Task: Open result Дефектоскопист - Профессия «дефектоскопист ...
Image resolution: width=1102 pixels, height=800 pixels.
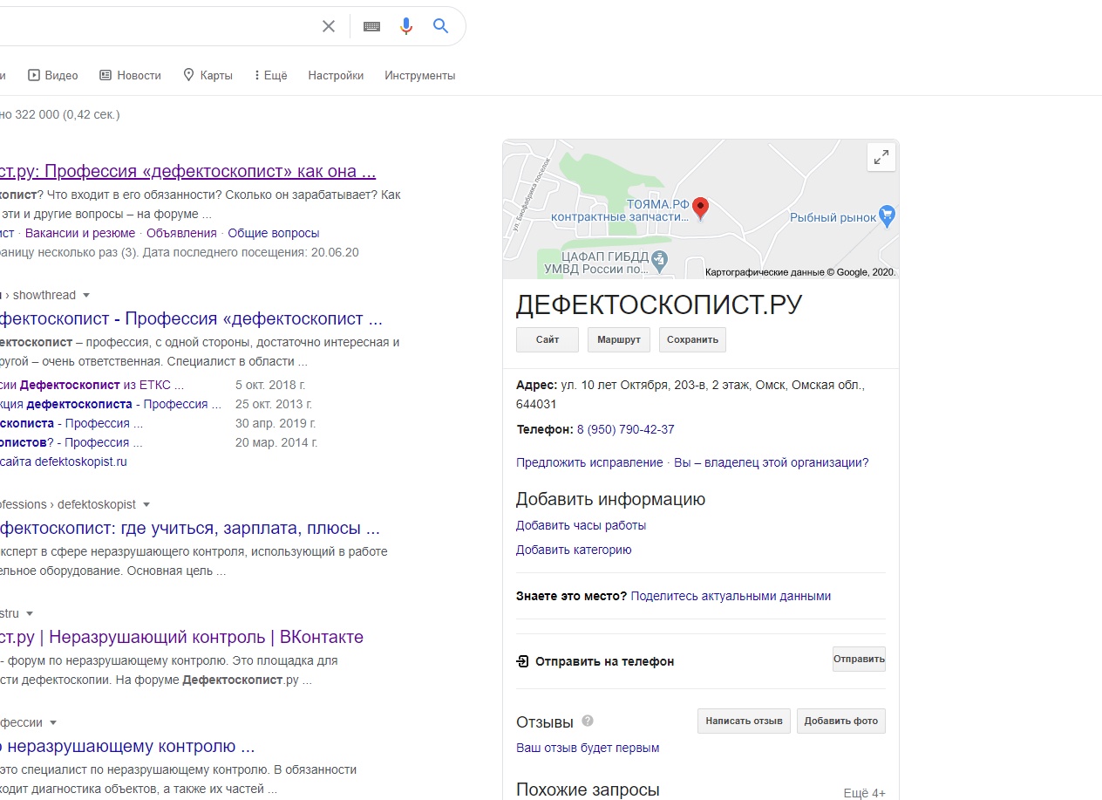Action: coord(191,318)
